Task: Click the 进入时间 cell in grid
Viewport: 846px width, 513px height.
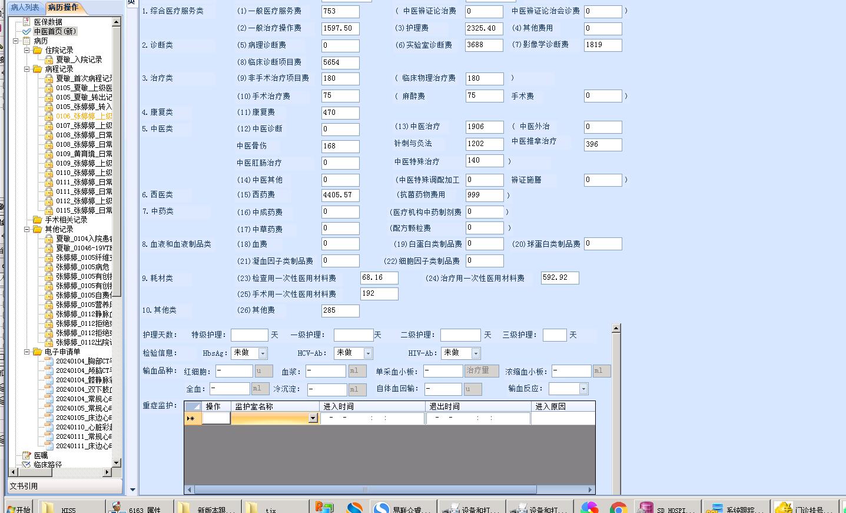Action: pyautogui.click(x=372, y=418)
